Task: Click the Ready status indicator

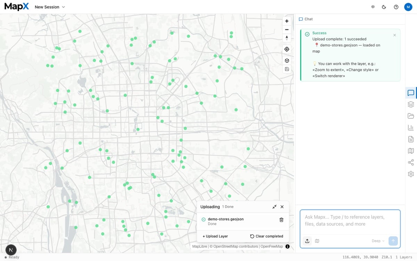Action: tap(12, 257)
